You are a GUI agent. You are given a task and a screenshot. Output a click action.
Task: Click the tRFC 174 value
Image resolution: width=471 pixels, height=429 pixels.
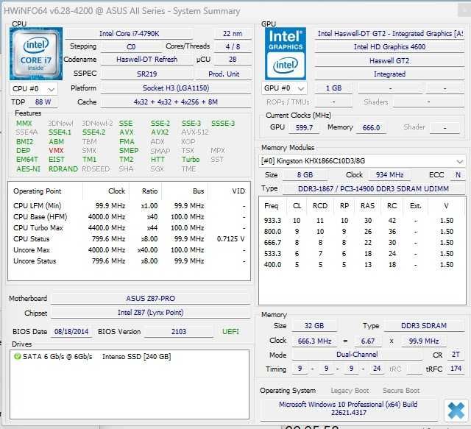pos(456,369)
